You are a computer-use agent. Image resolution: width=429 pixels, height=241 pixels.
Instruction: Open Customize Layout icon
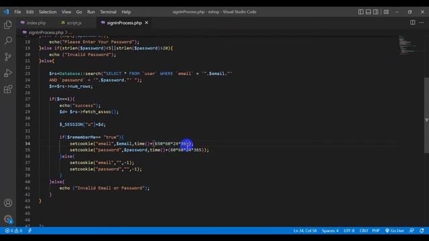pos(386,12)
